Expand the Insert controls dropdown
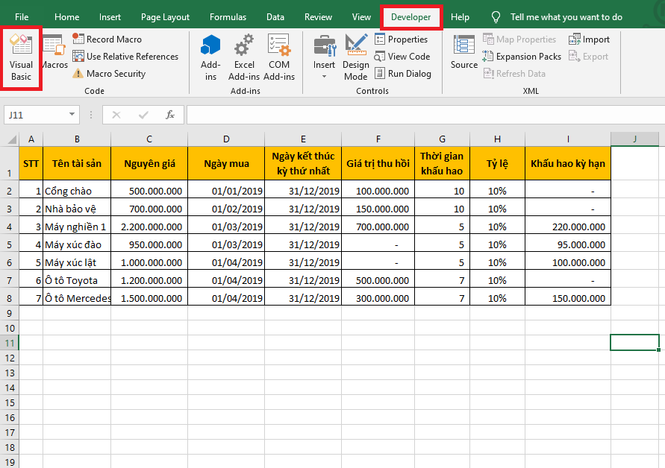 tap(324, 75)
